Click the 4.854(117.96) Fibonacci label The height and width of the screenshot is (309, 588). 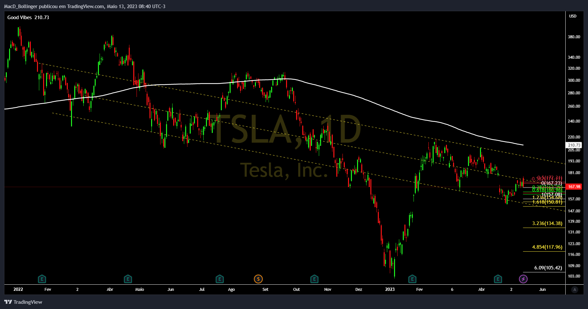coord(547,247)
